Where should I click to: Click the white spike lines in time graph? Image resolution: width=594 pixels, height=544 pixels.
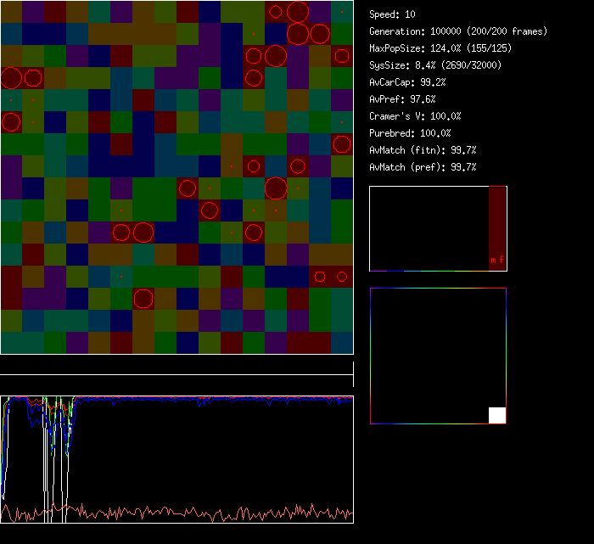(x=51, y=450)
